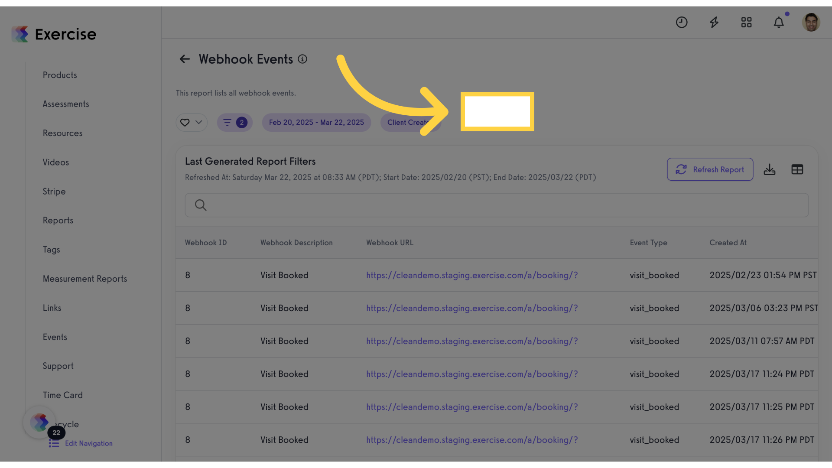The height and width of the screenshot is (468, 832).
Task: Open the filters button showing badge 2
Action: click(x=234, y=123)
